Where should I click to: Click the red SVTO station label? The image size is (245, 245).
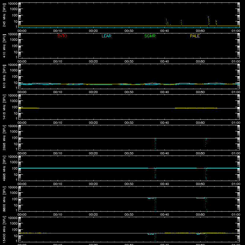pyautogui.click(x=62, y=36)
